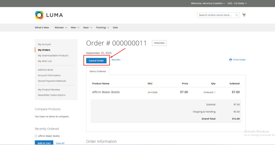Screen dimensions: 275x145
Task: Click the SKU value 24-UG06
Action: 152,92
